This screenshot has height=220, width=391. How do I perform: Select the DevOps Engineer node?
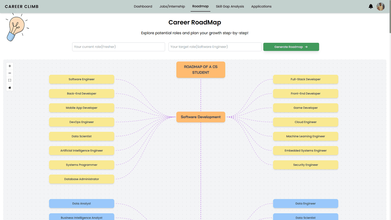pyautogui.click(x=82, y=122)
